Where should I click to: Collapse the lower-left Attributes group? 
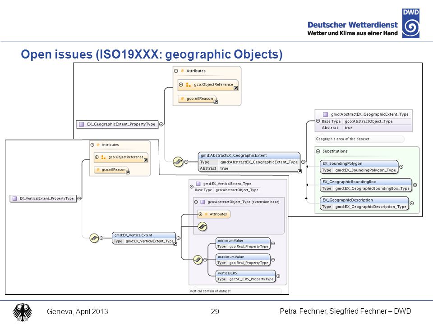(x=92, y=144)
